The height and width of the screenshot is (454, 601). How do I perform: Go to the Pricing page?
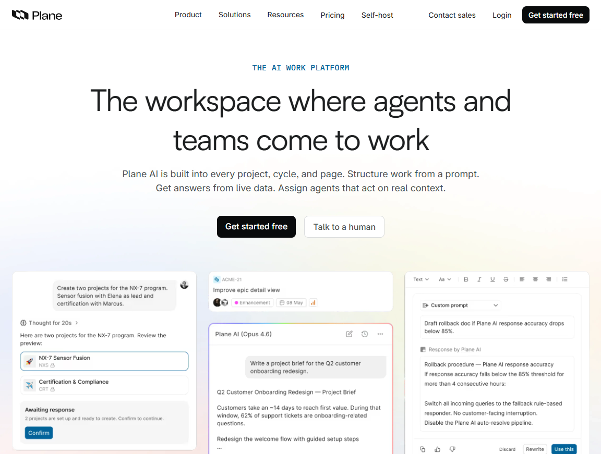click(332, 15)
